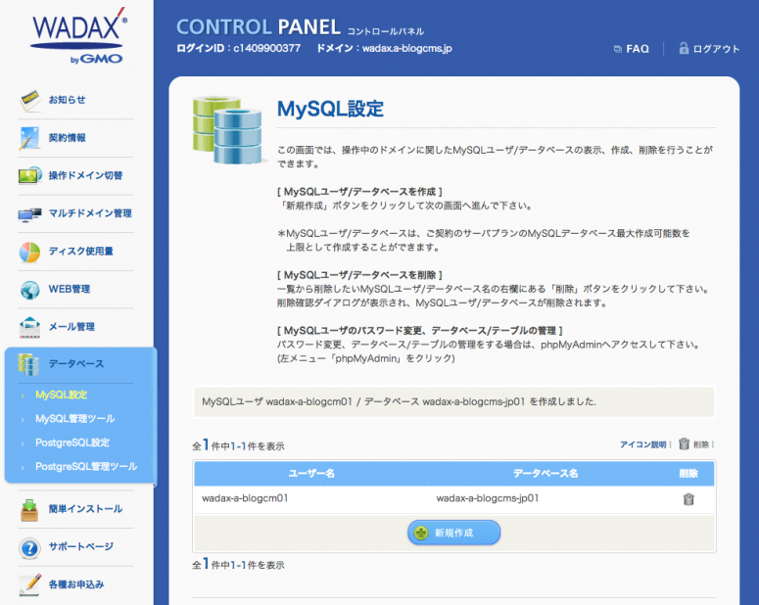This screenshot has width=759, height=605.
Task: Select MySQL設定 in the submenu
Action: (62, 396)
